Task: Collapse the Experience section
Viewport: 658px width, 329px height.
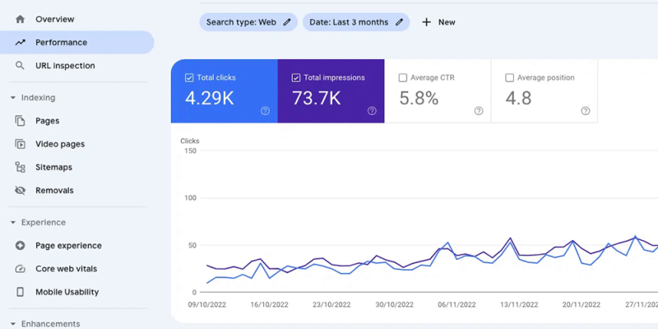Action: pyautogui.click(x=13, y=223)
